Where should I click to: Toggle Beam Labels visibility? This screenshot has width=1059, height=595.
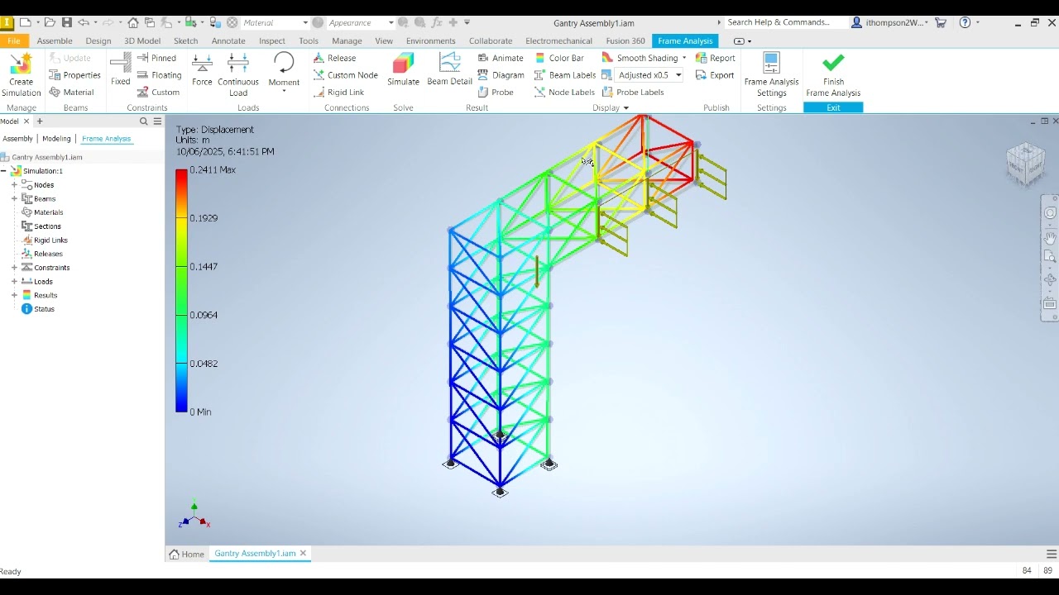click(x=564, y=75)
